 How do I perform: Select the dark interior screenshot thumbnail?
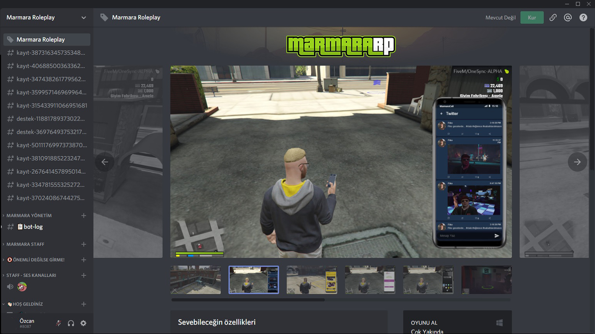click(x=486, y=280)
